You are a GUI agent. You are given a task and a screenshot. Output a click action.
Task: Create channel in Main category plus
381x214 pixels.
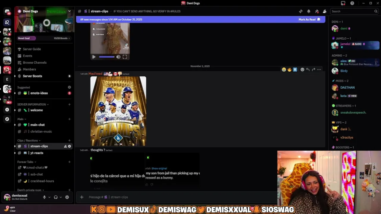pos(69,119)
